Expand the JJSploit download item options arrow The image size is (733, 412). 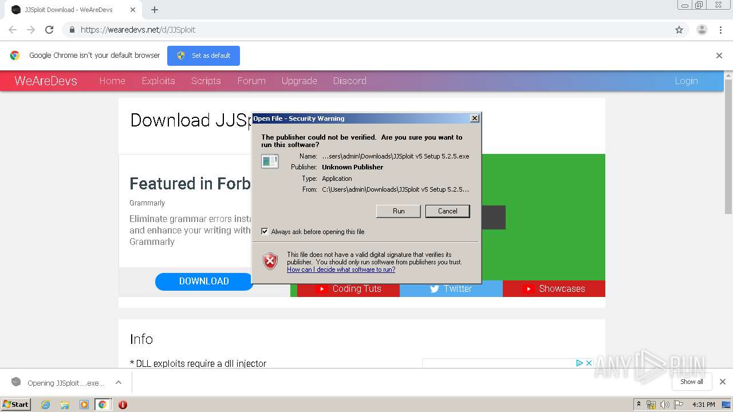tap(119, 382)
